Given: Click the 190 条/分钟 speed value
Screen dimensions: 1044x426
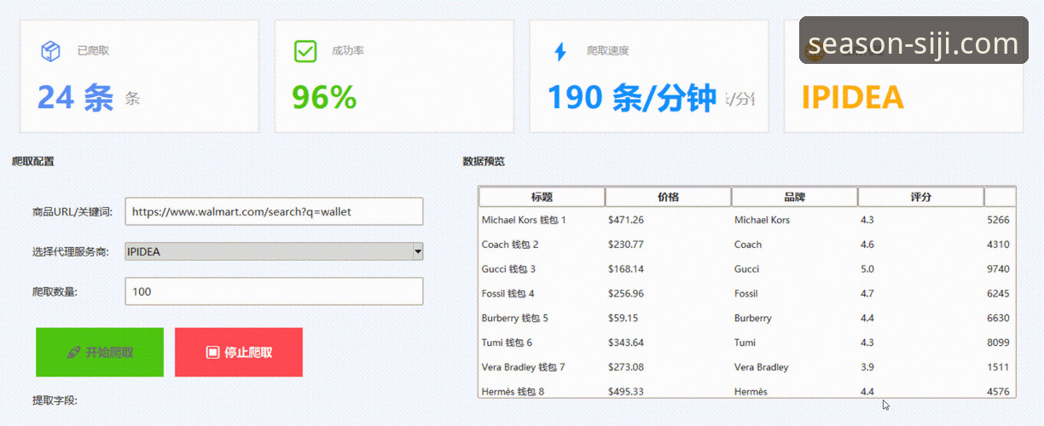Looking at the screenshot, I should 631,98.
